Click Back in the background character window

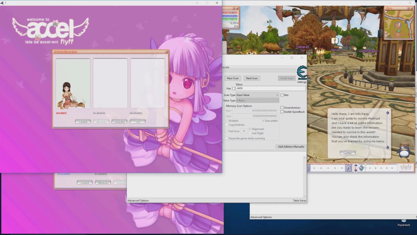pyautogui.click(x=85, y=182)
